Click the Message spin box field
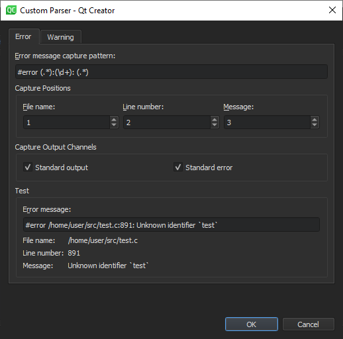Viewport: 343px width, 339px height. click(268, 122)
